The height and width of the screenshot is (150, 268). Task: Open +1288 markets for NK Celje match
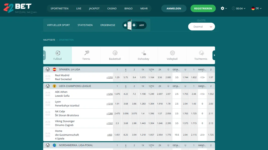110,113
